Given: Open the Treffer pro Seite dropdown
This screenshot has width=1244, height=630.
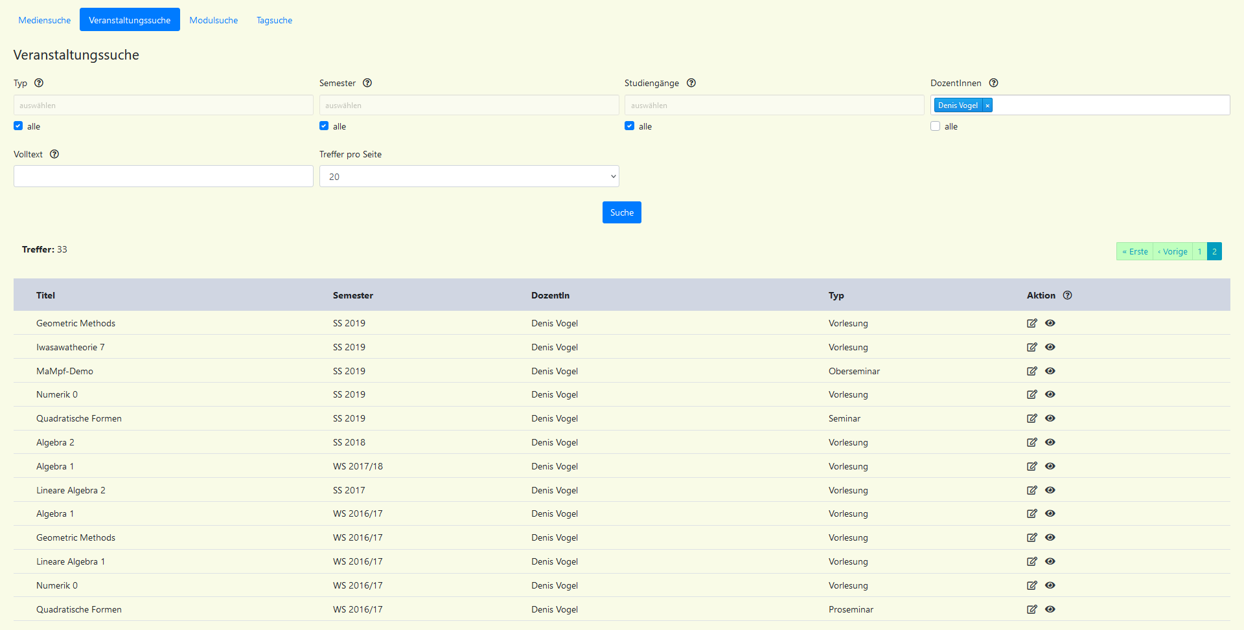Looking at the screenshot, I should pos(469,176).
